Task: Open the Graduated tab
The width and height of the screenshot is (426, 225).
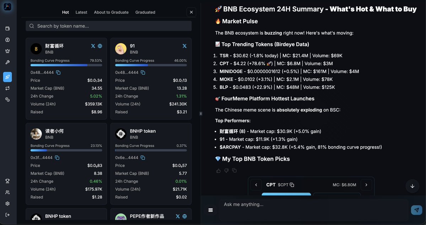Action: click(145, 12)
